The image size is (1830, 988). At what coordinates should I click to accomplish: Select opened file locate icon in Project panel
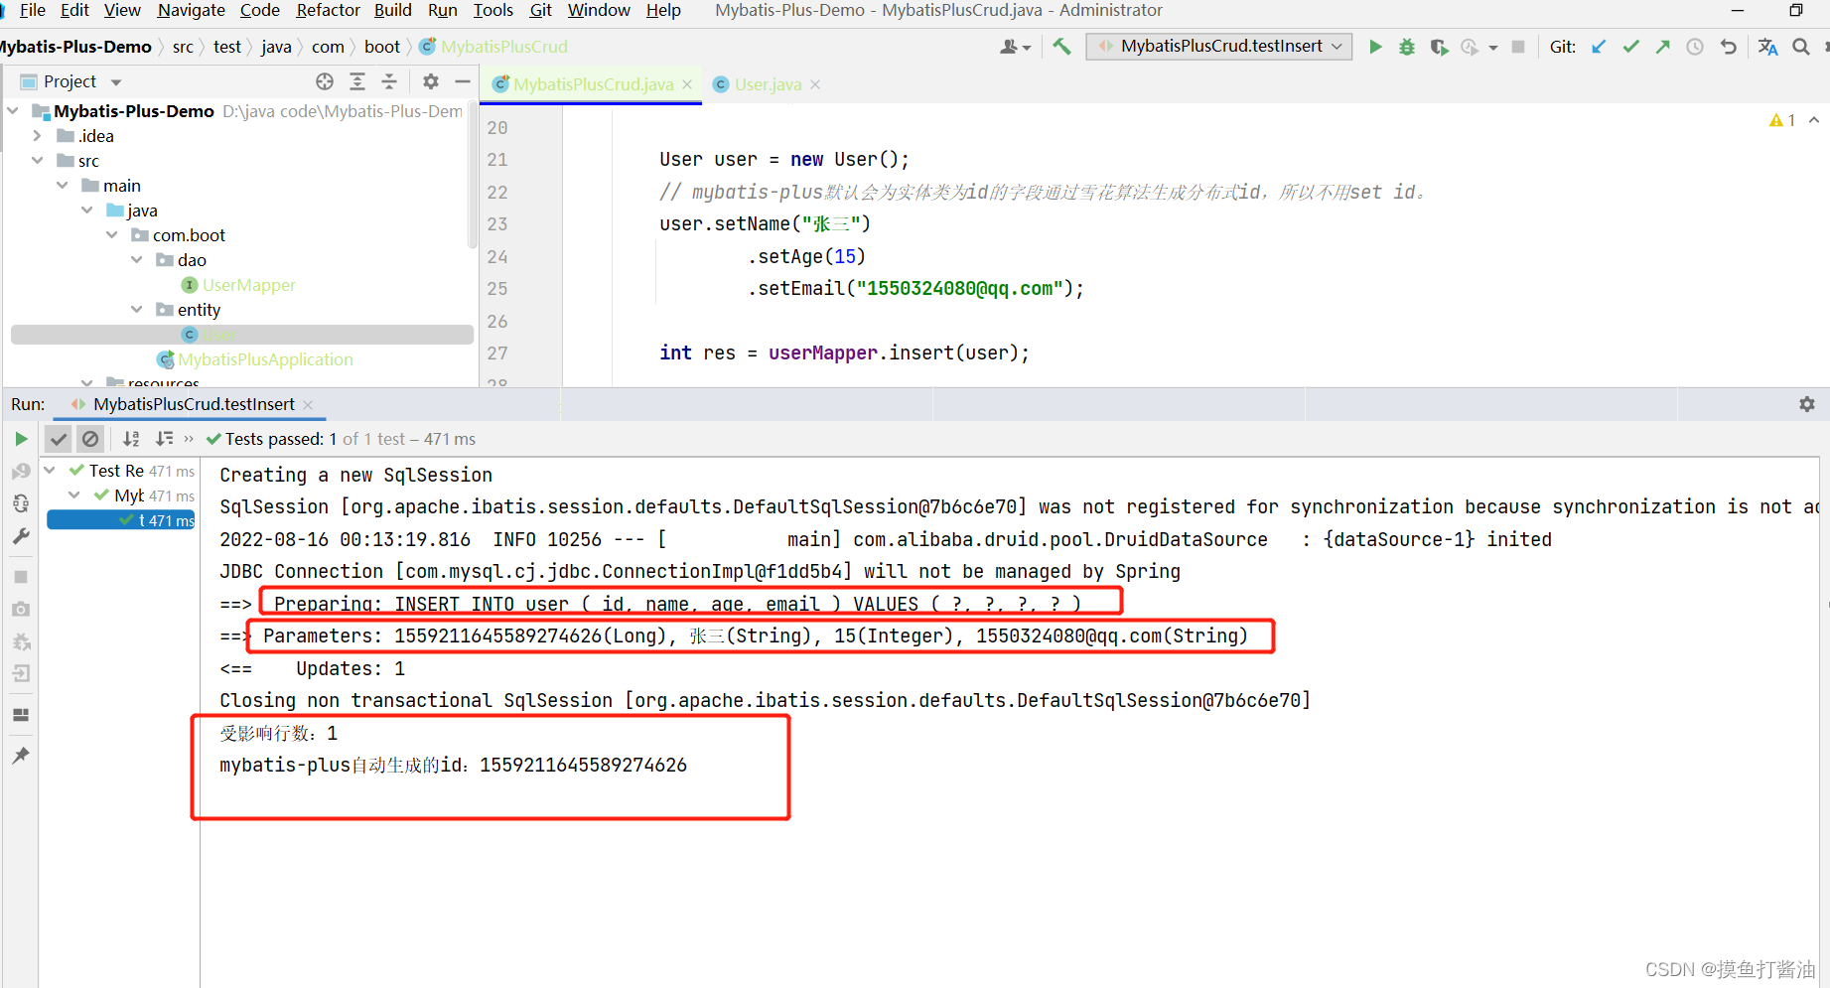325,81
